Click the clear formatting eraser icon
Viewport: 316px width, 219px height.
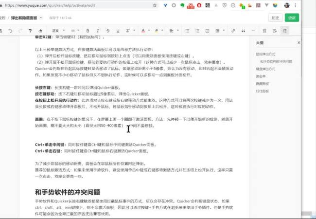pyautogui.click(x=40, y=31)
